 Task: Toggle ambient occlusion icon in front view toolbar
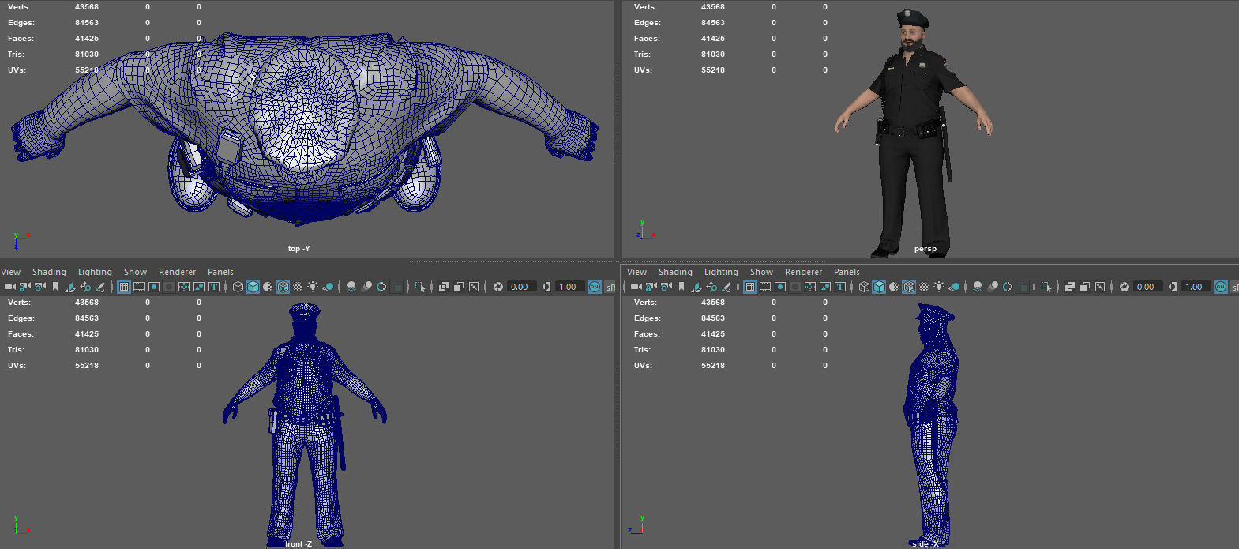coord(351,287)
